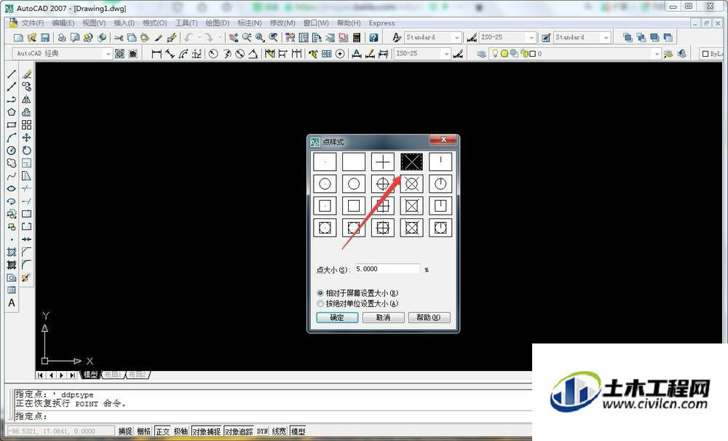Select the Erase modify tool
Screen dimensions: 728x441
26,73
